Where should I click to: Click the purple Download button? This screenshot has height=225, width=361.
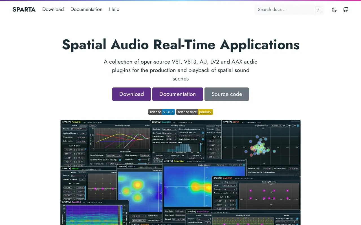[x=131, y=94]
